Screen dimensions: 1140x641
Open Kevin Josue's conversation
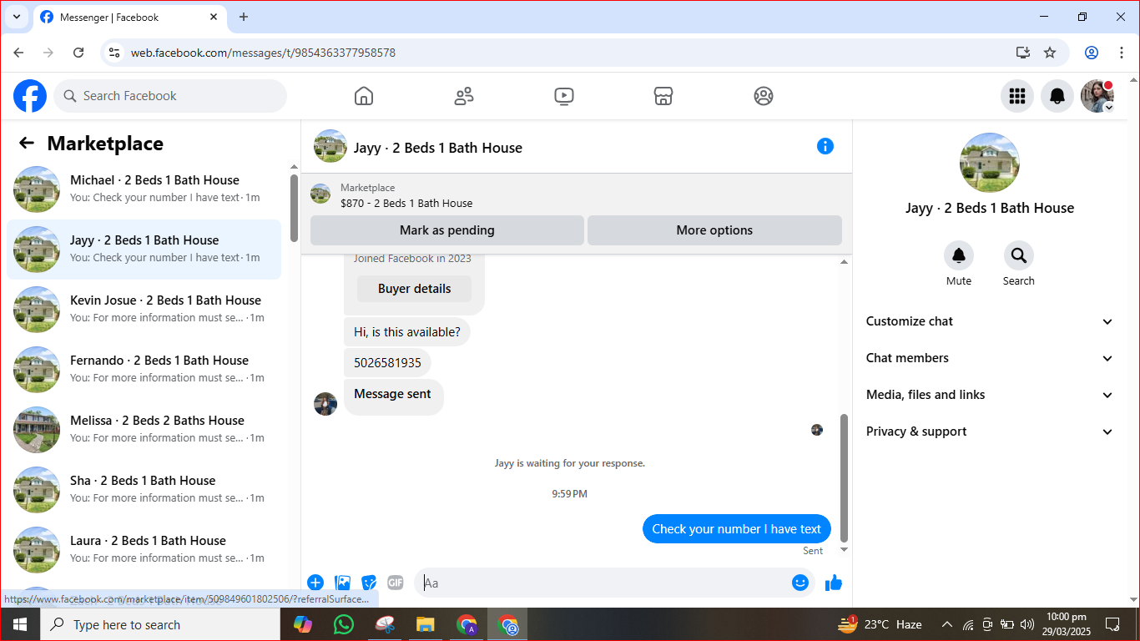(144, 310)
